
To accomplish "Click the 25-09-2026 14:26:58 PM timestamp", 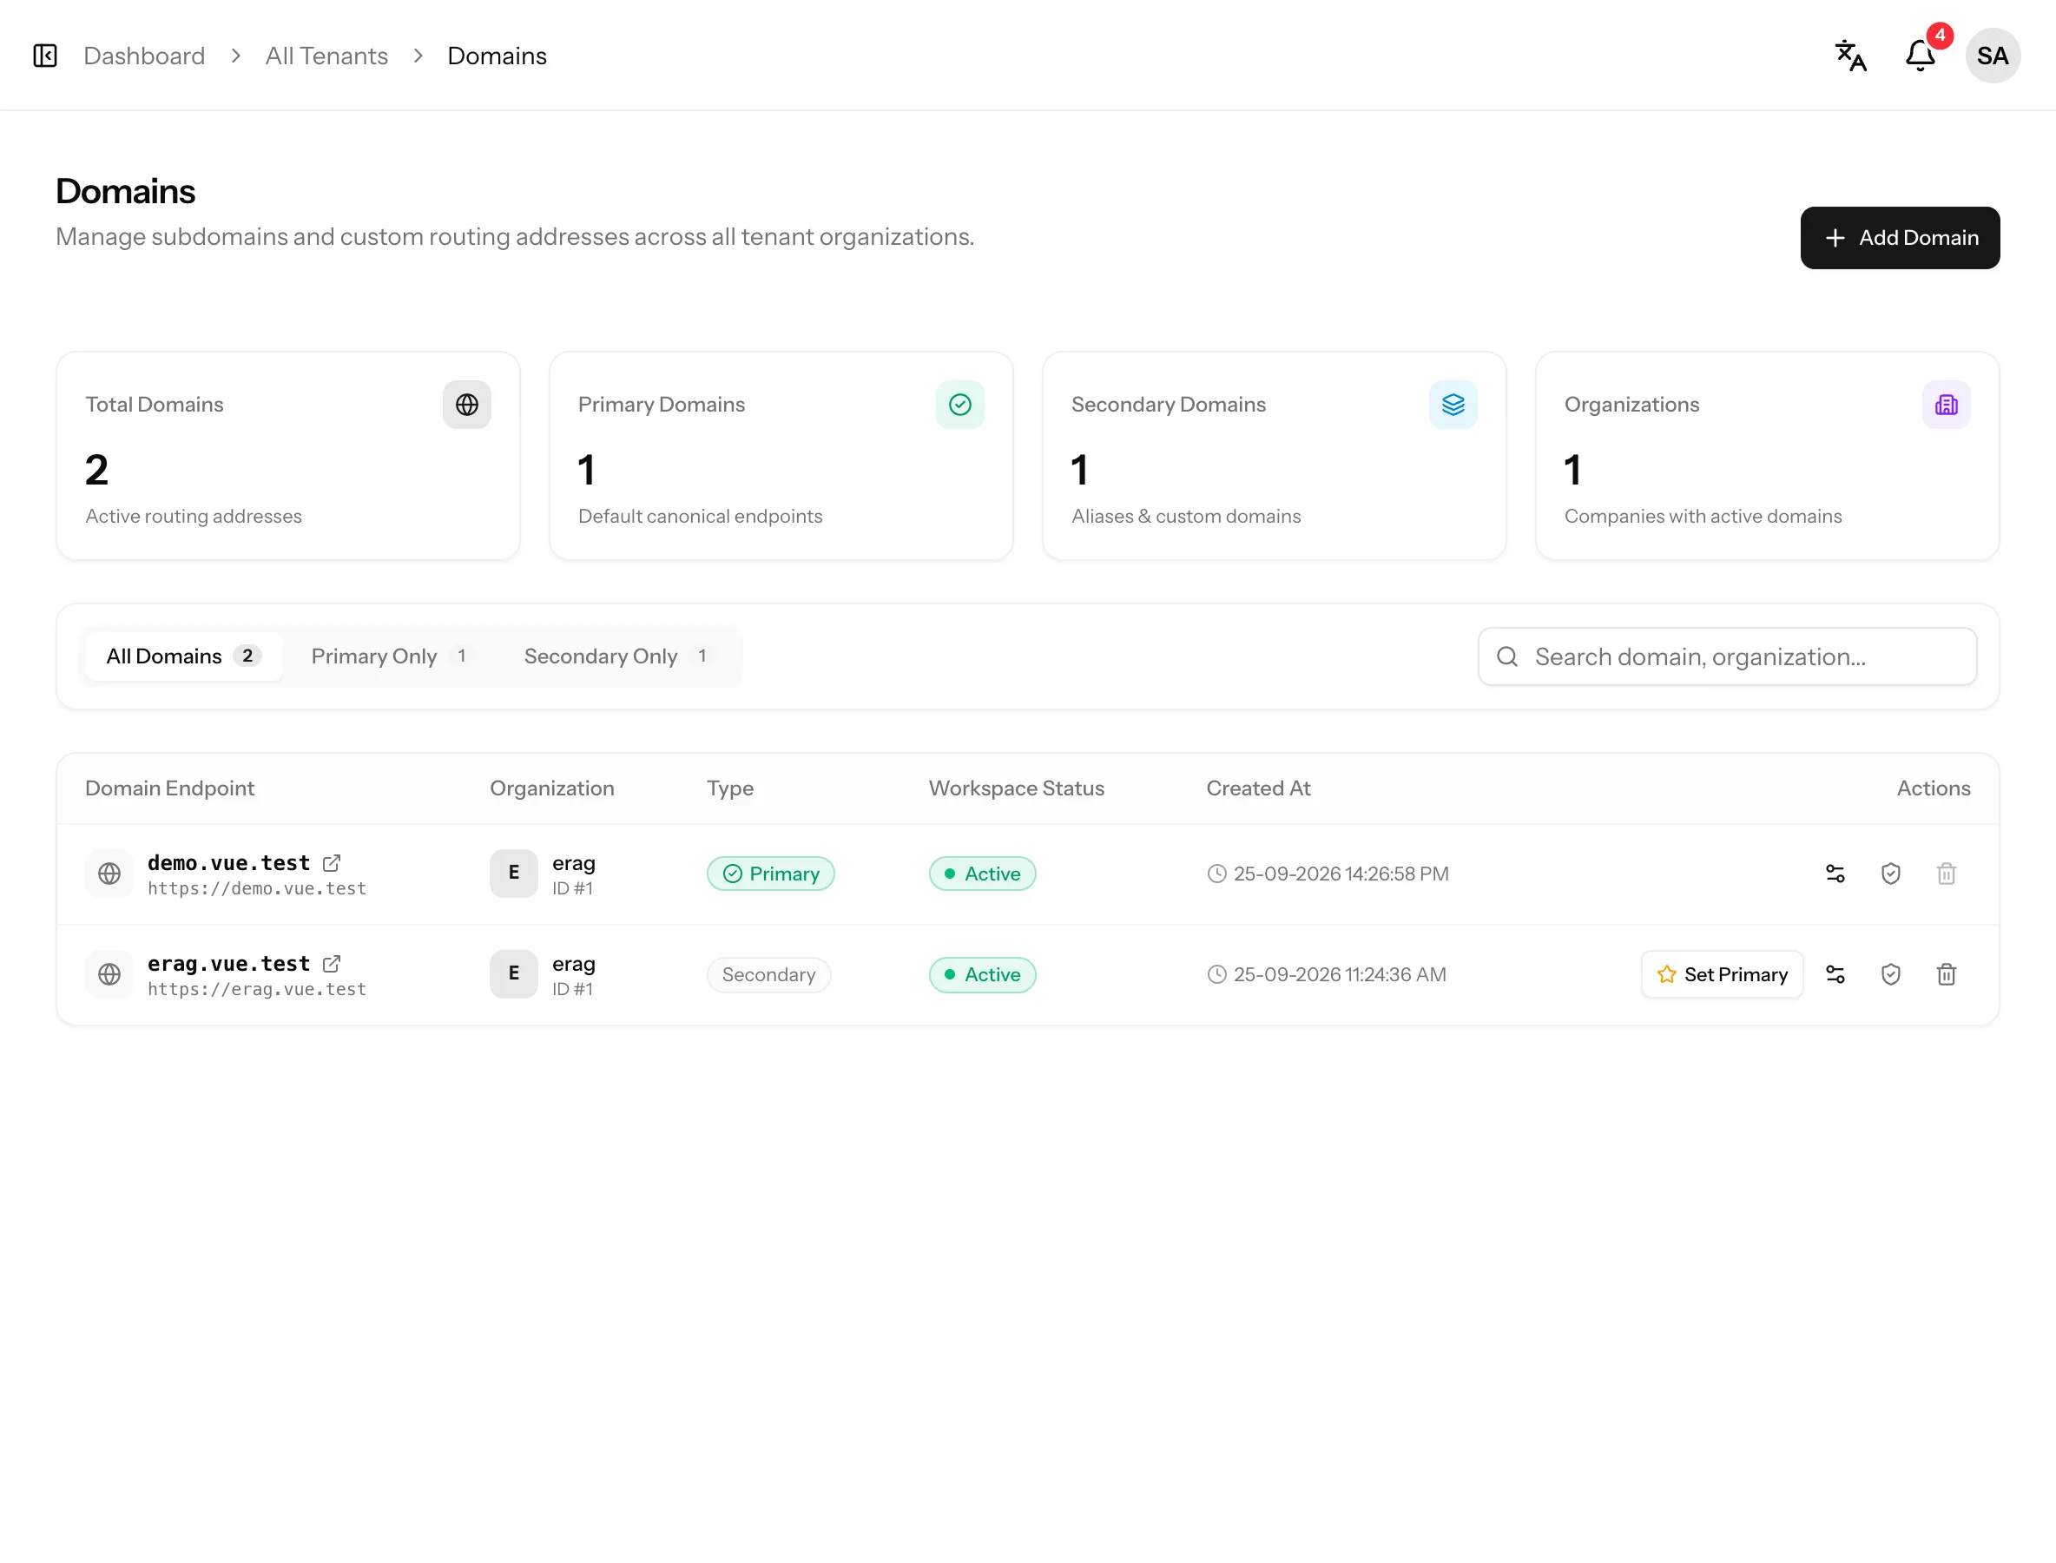I will [1341, 874].
